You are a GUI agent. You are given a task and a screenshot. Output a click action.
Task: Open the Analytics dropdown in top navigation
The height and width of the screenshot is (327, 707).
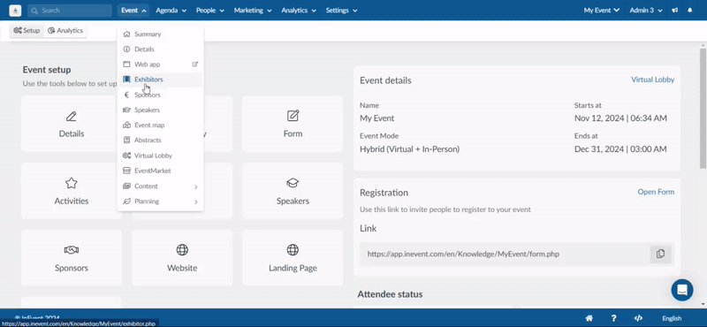[x=299, y=11]
